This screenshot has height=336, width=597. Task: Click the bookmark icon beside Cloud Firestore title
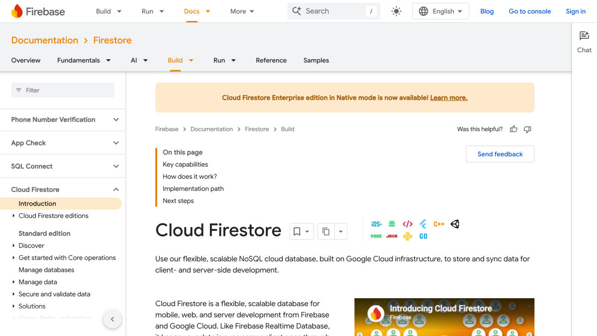point(297,231)
